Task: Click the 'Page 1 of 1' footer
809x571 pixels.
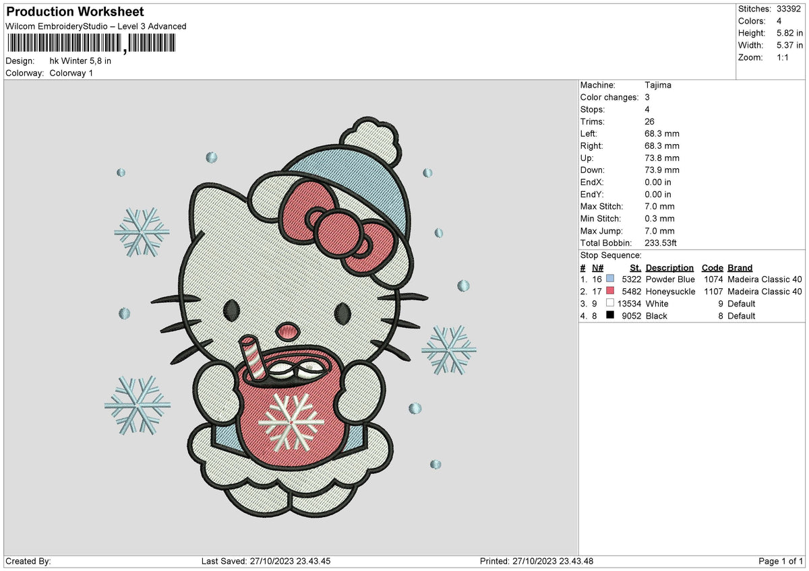Action: tap(781, 562)
